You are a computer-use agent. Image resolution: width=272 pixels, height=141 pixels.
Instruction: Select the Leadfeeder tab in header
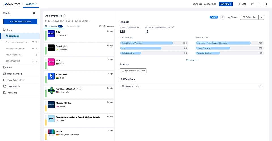(x=31, y=4)
